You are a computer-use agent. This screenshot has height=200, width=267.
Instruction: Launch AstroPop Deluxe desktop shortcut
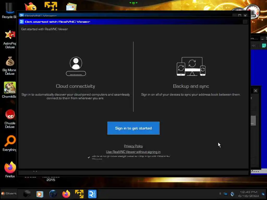coord(10,39)
